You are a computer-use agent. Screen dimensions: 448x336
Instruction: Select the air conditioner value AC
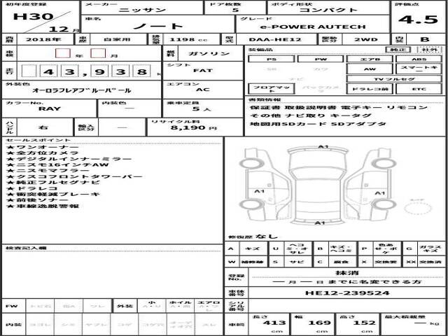point(203,90)
